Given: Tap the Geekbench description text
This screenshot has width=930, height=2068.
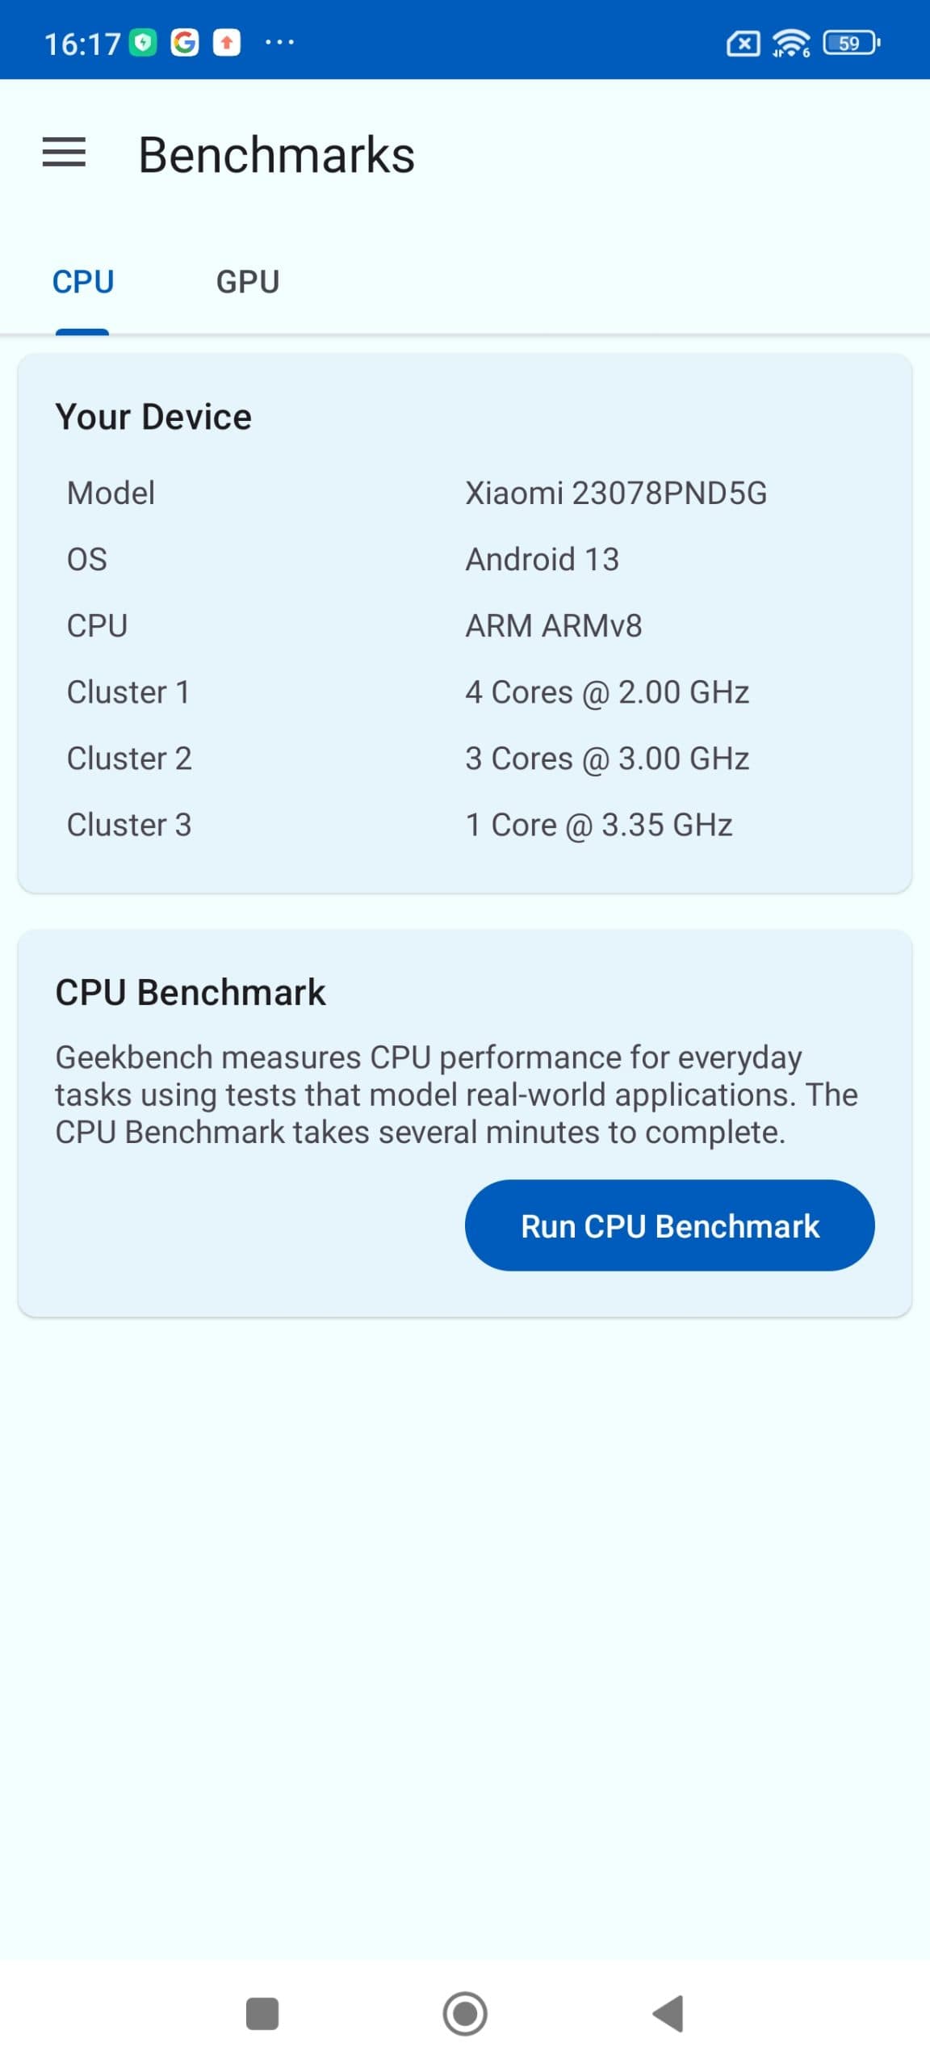Looking at the screenshot, I should pos(456,1095).
